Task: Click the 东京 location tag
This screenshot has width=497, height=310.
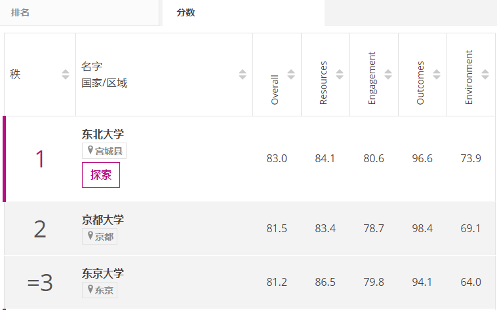Action: (100, 290)
